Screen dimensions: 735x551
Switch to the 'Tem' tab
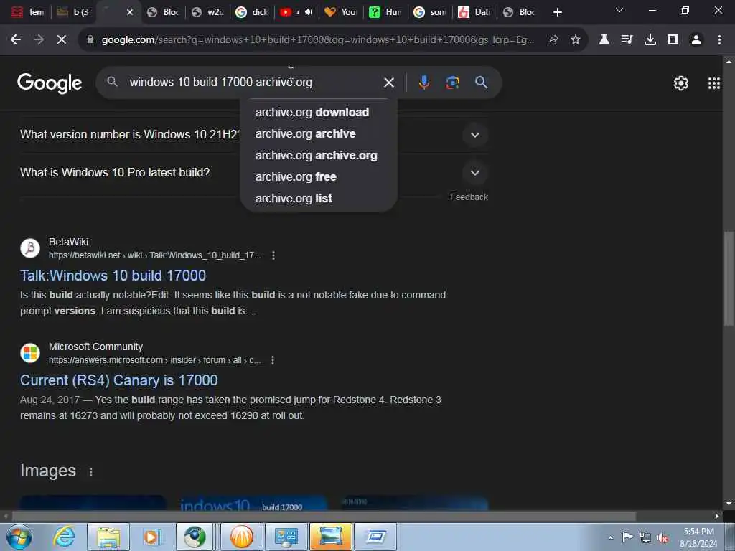(x=28, y=12)
